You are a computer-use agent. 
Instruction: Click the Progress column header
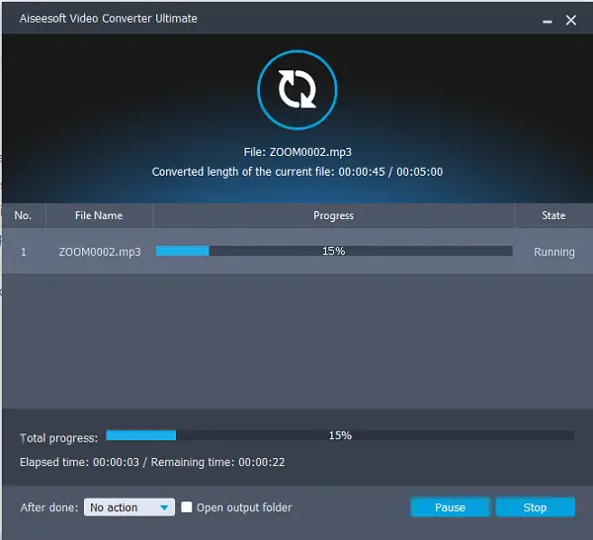pyautogui.click(x=334, y=216)
